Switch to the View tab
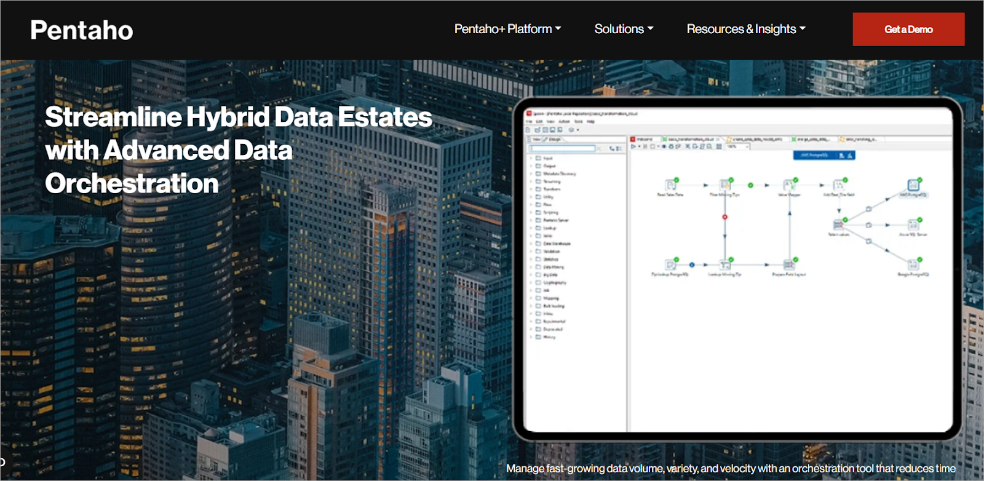The width and height of the screenshot is (984, 481). click(535, 140)
